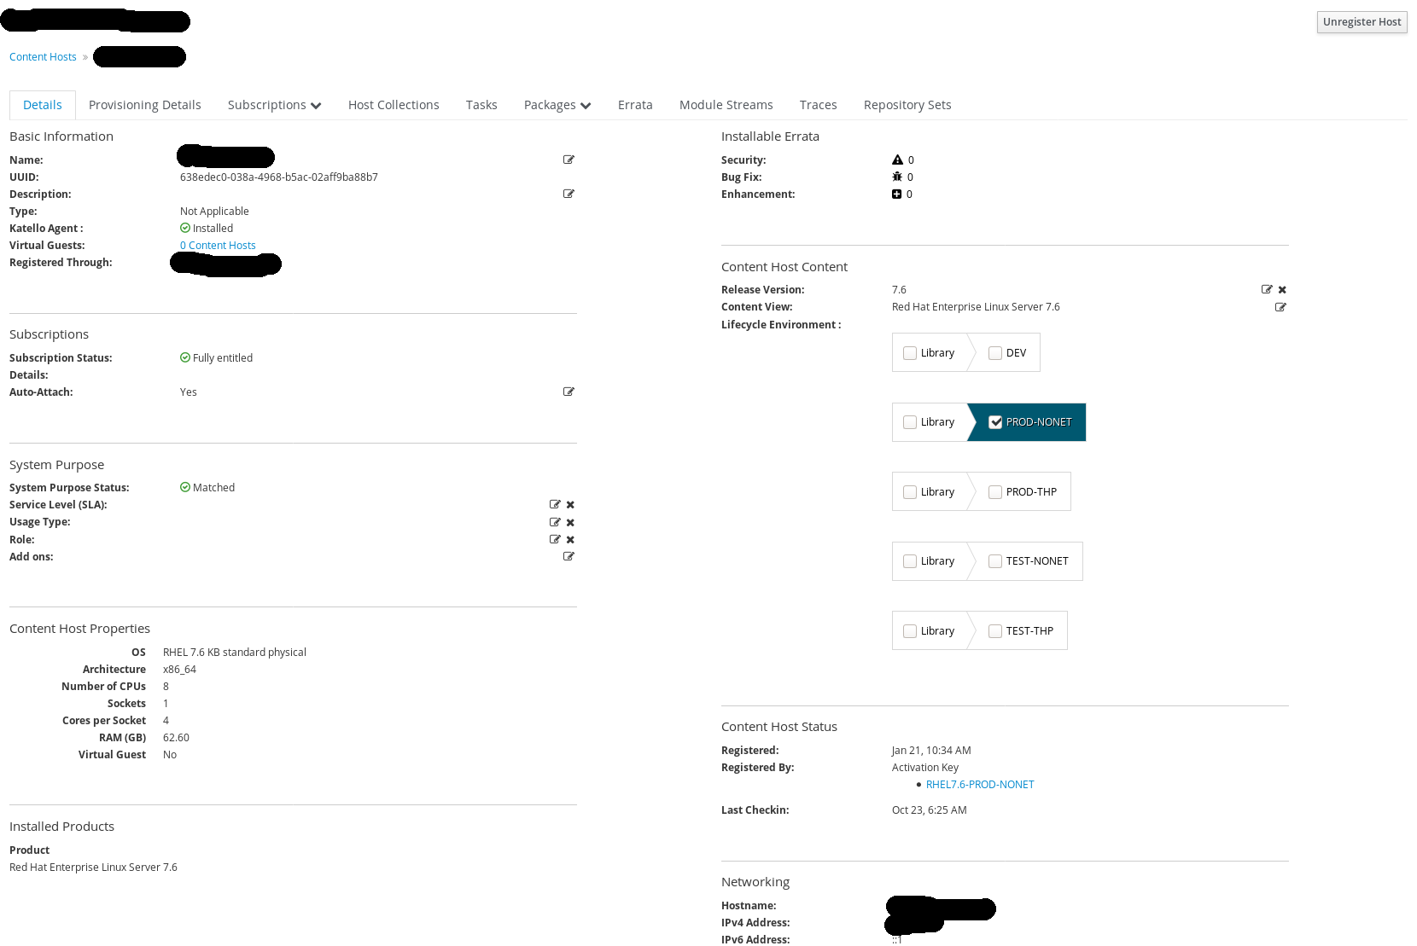This screenshot has width=1417, height=946.
Task: Click the Matched status check icon
Action: coord(185,487)
